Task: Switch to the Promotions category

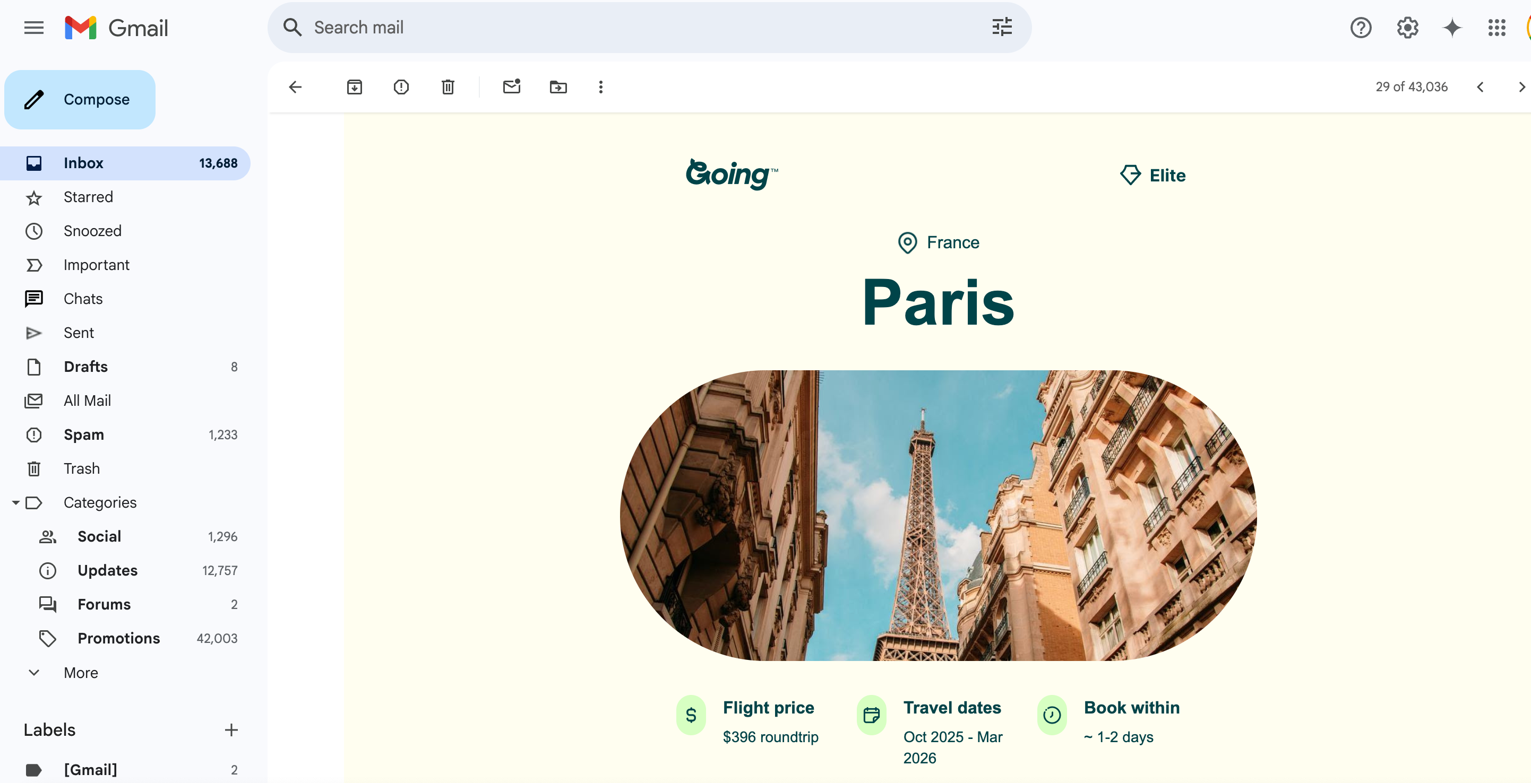Action: click(x=118, y=638)
